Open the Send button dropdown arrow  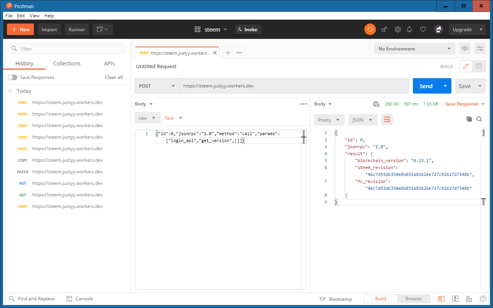coord(445,86)
